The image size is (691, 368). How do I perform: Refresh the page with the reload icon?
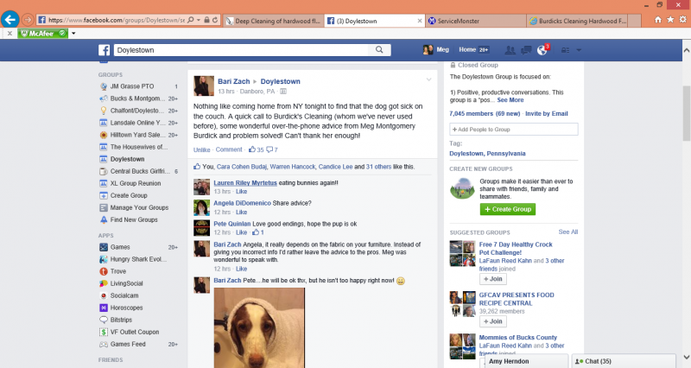click(x=213, y=18)
